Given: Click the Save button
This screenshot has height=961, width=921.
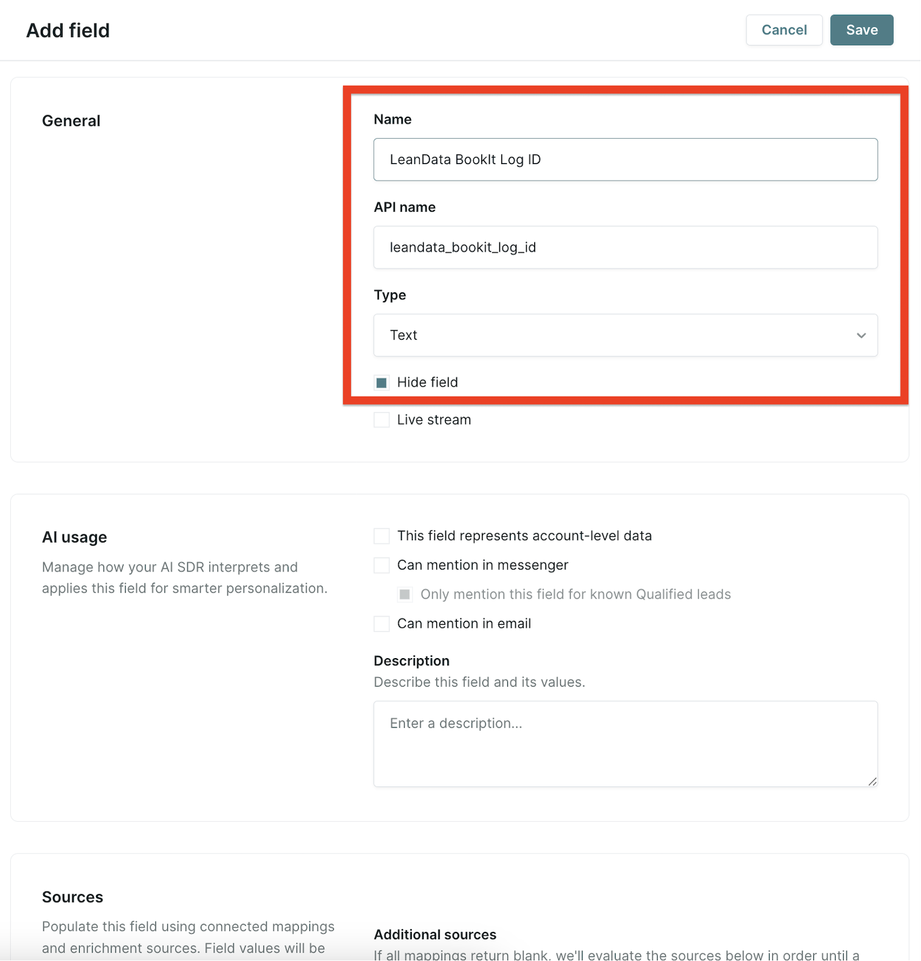Looking at the screenshot, I should [x=861, y=30].
